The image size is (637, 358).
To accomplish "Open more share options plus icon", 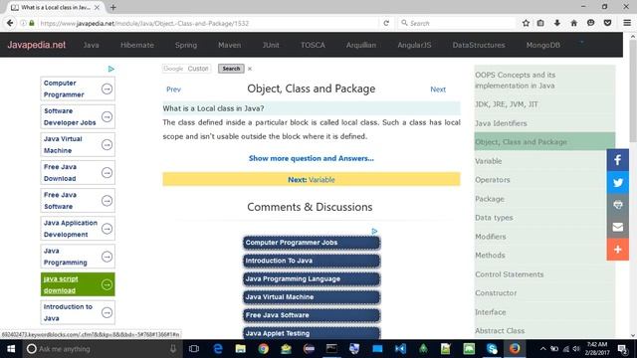I will point(617,250).
